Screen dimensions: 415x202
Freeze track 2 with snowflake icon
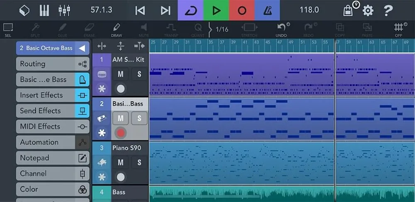pos(102,133)
